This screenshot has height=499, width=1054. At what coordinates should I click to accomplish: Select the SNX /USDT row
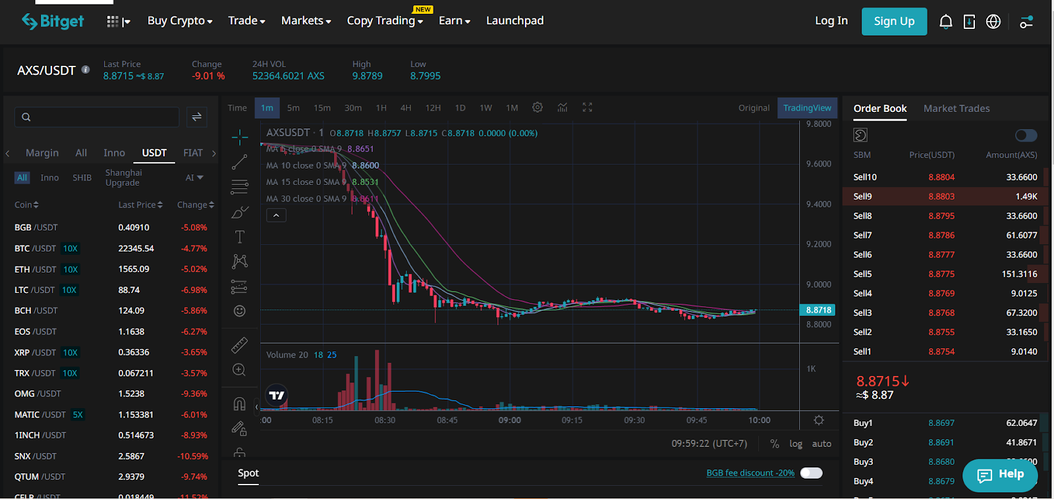point(111,456)
